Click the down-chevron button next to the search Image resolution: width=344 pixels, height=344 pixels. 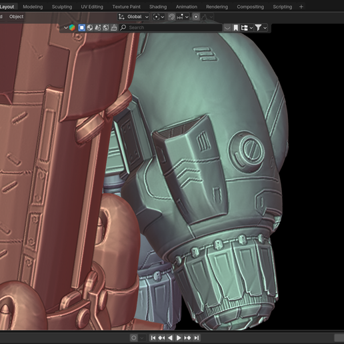click(227, 28)
